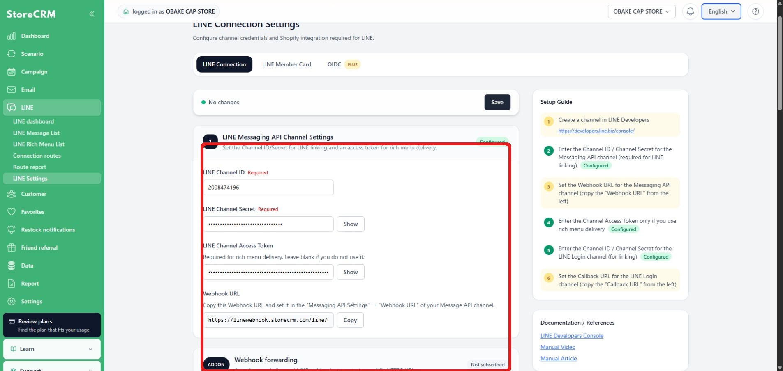Screen dimensions: 783x371
Task: Open LINE Rich Menu List item
Action: coord(39,144)
